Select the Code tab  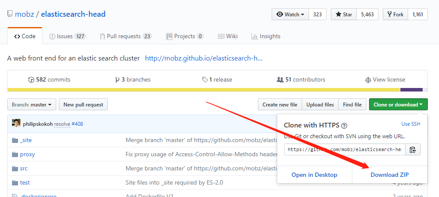click(25, 36)
